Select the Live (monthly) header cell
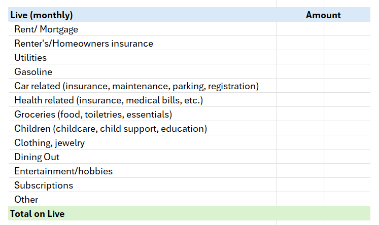 click(x=42, y=15)
